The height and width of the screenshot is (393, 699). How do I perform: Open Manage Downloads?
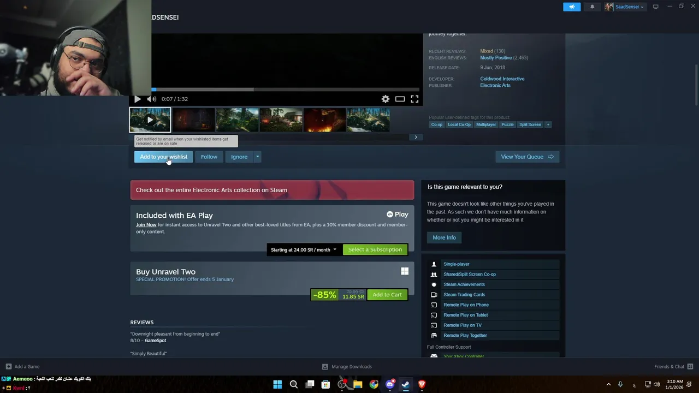pyautogui.click(x=347, y=367)
